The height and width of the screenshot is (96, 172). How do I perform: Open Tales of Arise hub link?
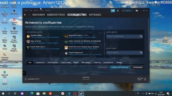[x=35, y=41]
